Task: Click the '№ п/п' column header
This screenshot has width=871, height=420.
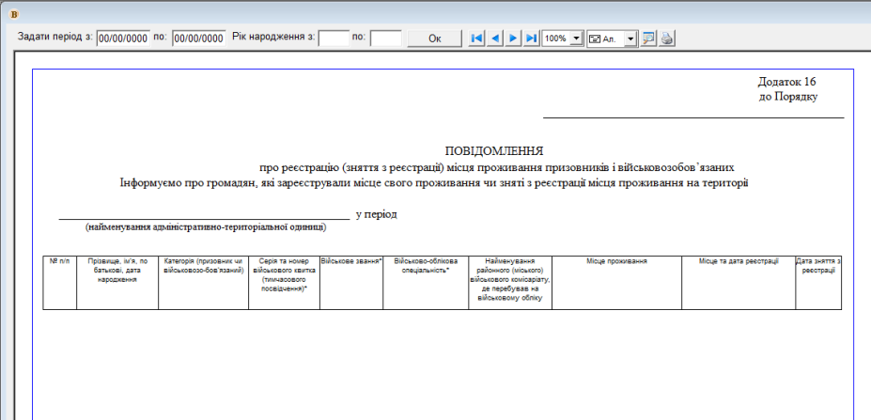Action: [59, 260]
